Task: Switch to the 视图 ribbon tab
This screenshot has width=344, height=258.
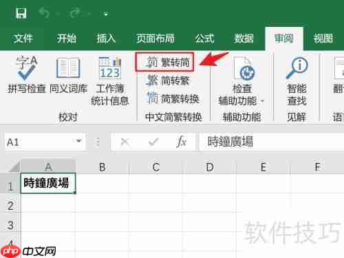Action: [x=323, y=39]
